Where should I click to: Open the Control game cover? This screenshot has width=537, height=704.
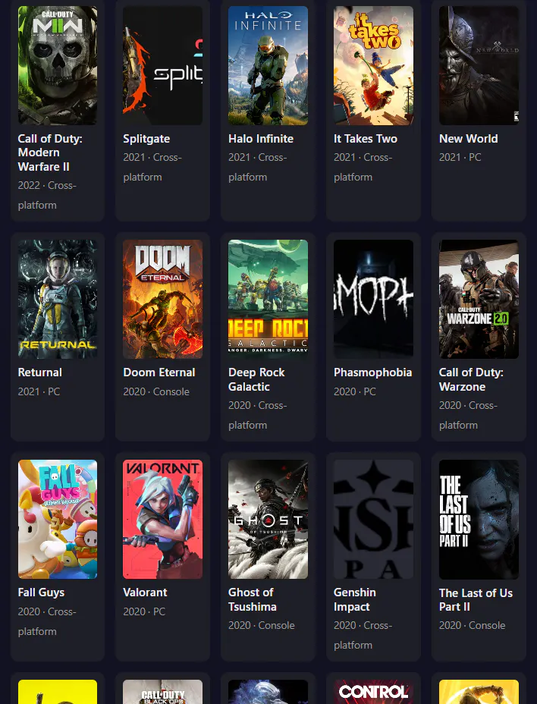(374, 692)
